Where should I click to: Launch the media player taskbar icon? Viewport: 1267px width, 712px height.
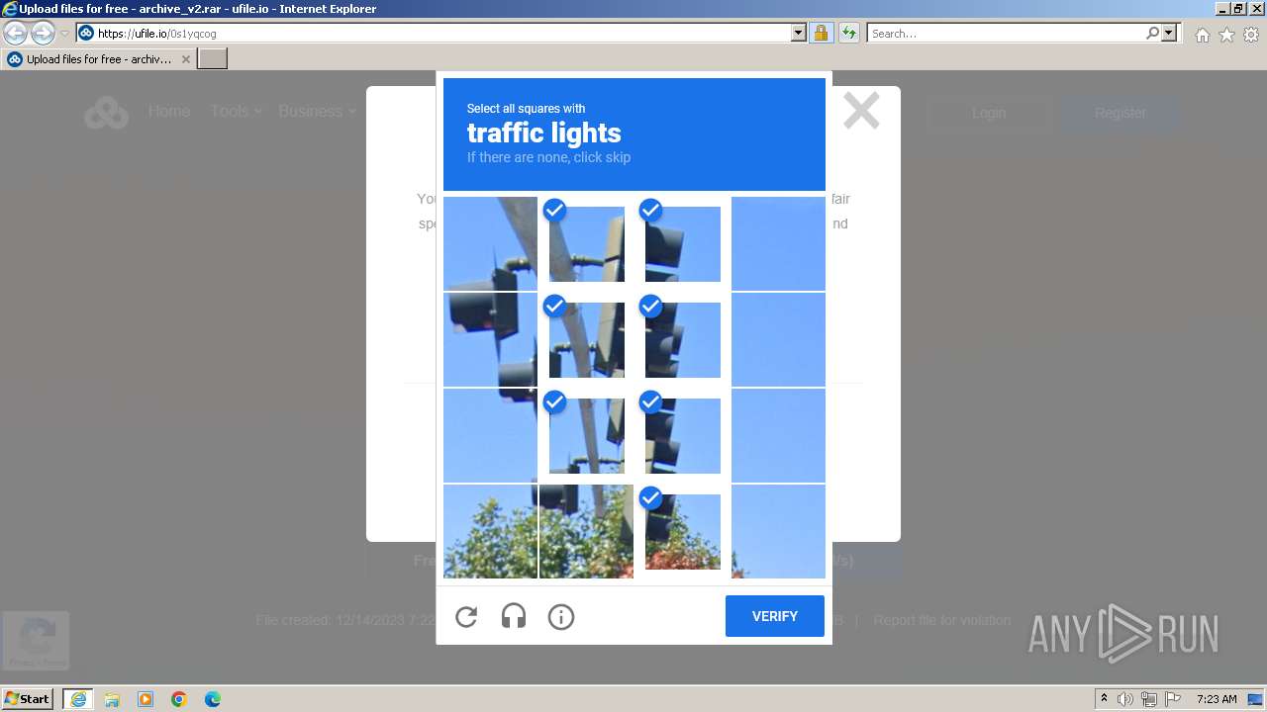146,699
